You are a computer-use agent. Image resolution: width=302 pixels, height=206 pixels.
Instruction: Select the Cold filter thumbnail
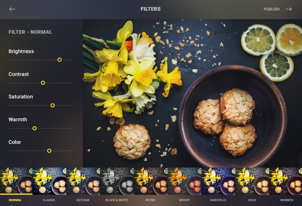252,181
